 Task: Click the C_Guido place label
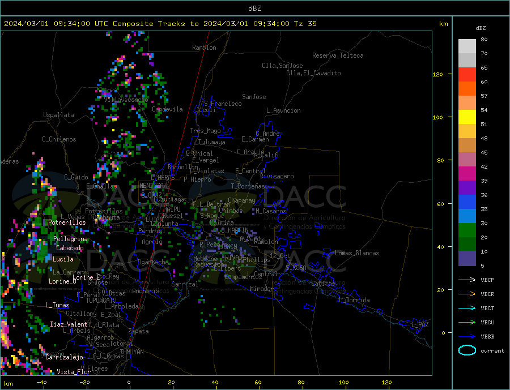(x=76, y=177)
